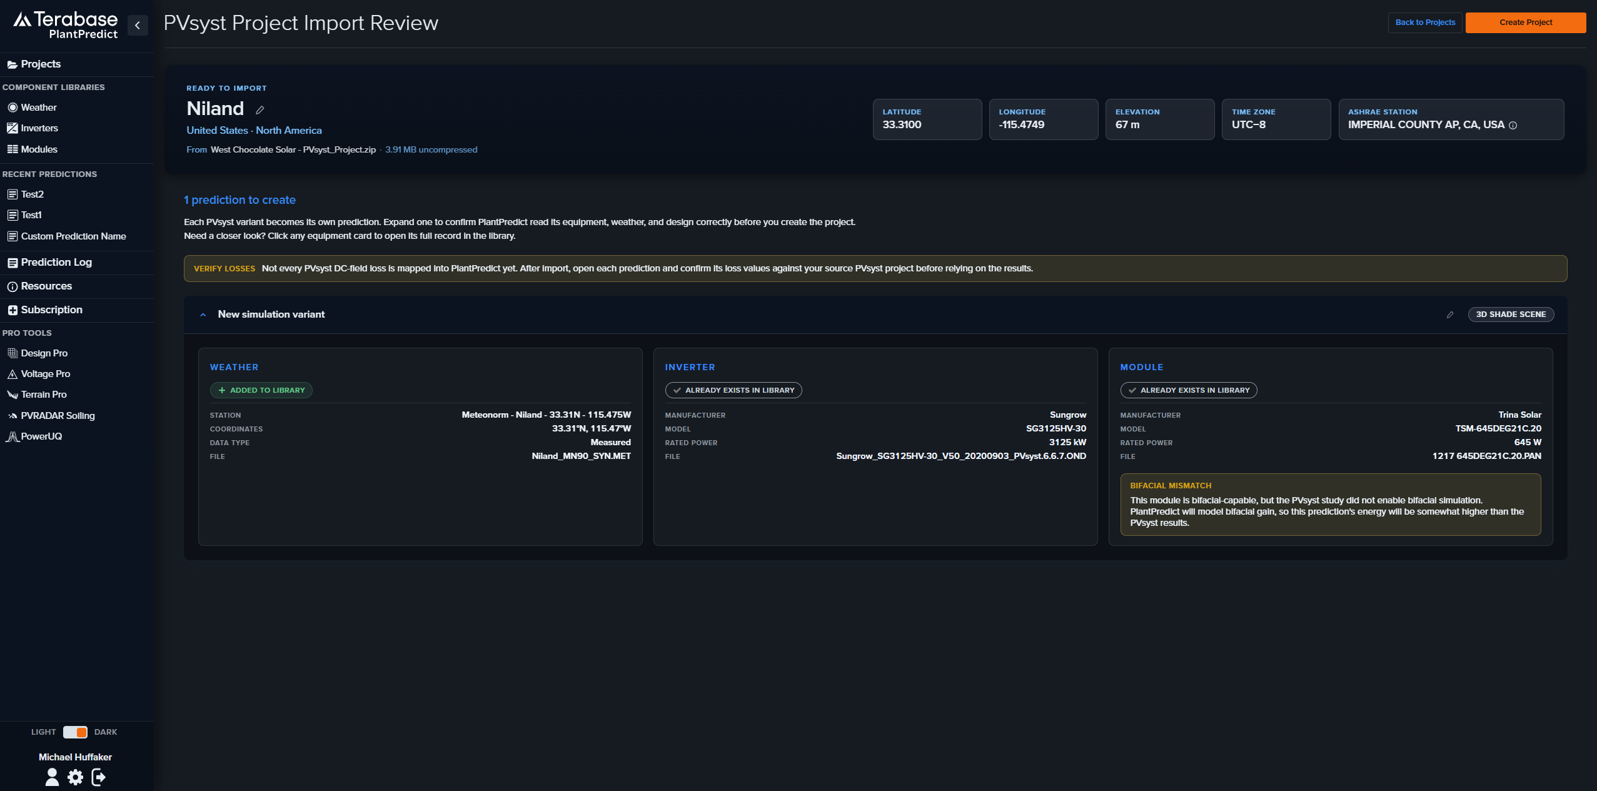The width and height of the screenshot is (1597, 791).
Task: Open recent prediction Test1
Action: point(31,215)
